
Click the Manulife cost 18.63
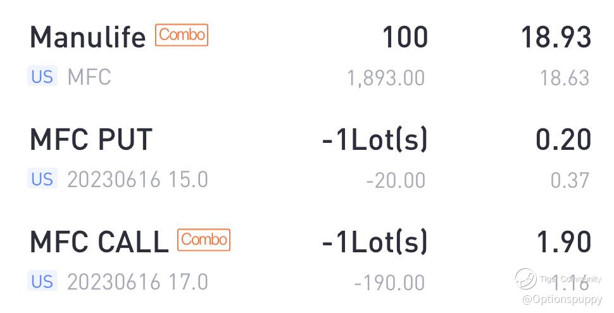tap(565, 78)
